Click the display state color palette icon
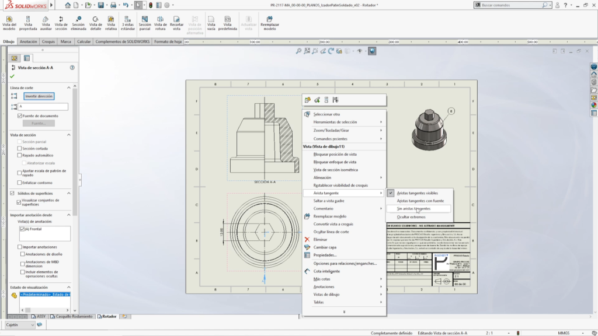This screenshot has width=598, height=336. (x=14, y=295)
